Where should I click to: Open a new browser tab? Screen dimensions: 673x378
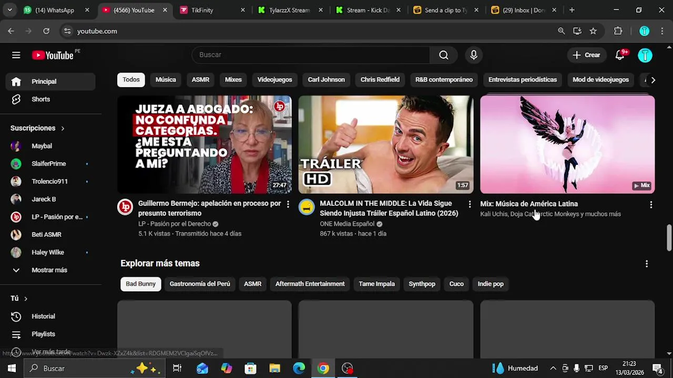tap(572, 10)
